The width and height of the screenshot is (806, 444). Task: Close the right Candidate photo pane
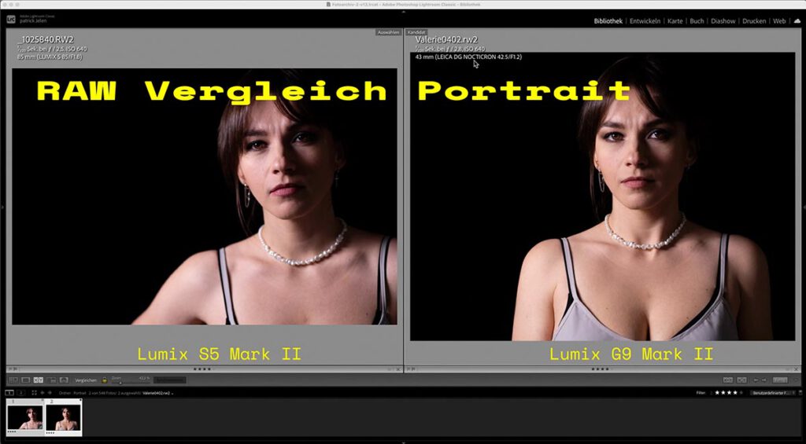coord(796,369)
